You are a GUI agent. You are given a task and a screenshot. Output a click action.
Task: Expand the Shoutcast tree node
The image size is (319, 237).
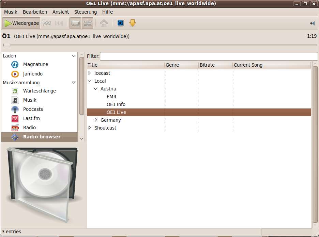pos(90,128)
